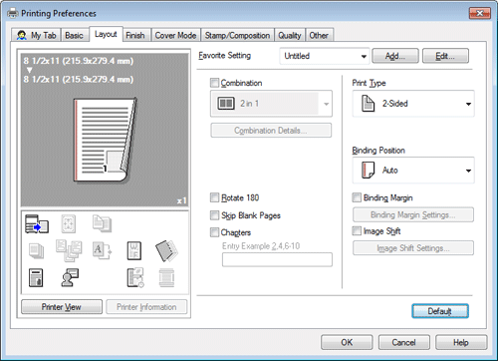
Task: Click the greyed stacked pages icon
Action: click(x=36, y=251)
